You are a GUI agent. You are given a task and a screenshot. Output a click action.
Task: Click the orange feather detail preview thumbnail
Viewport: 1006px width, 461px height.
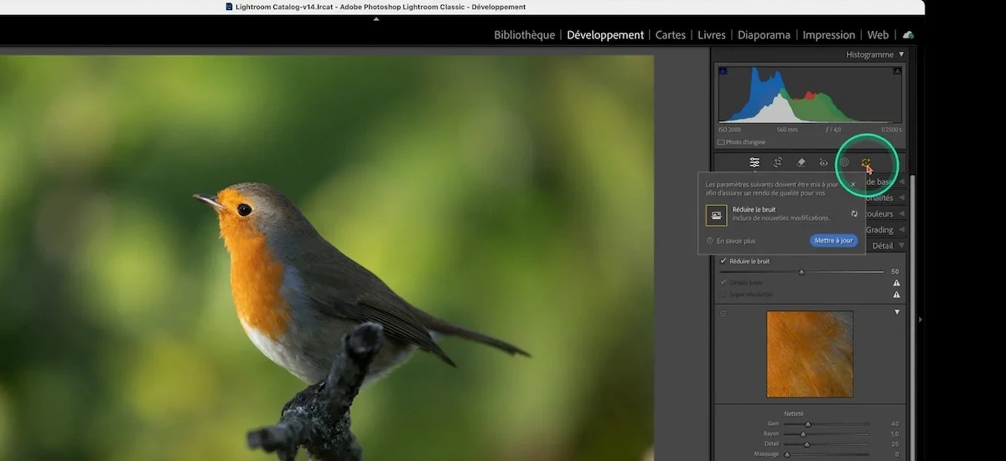(810, 354)
